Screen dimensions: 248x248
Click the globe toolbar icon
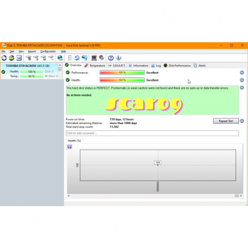[x=60, y=58]
